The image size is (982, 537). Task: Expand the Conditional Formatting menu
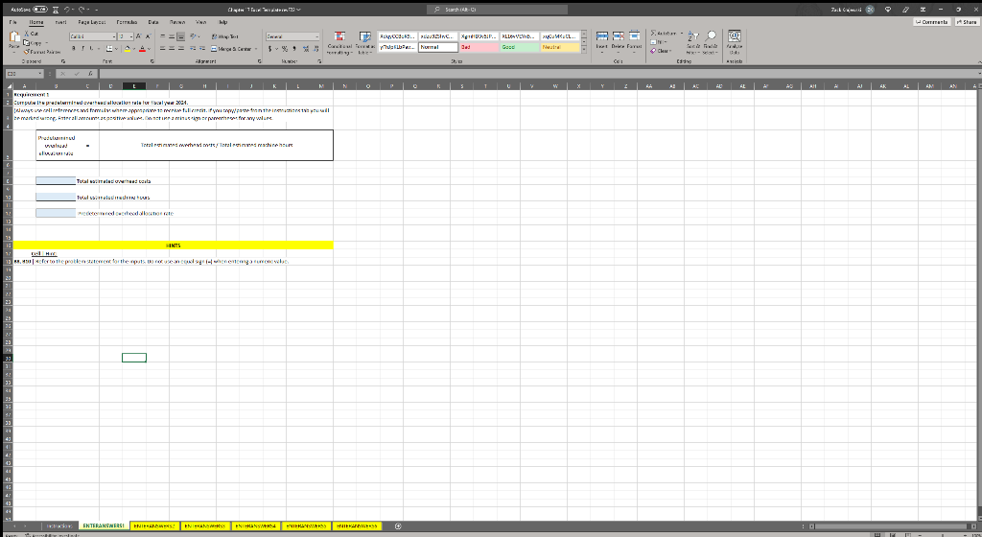point(339,42)
